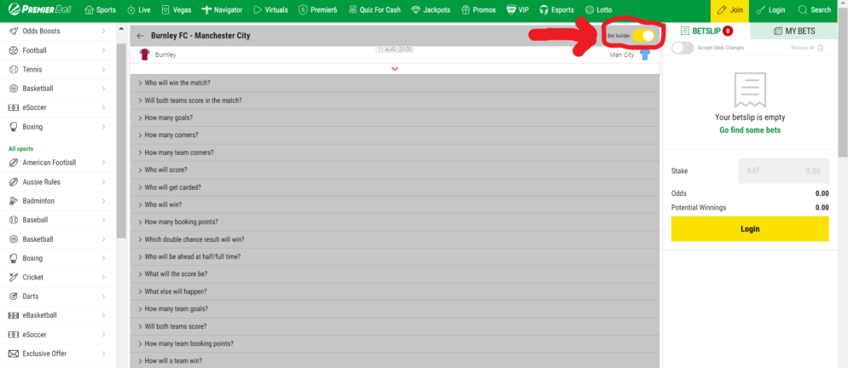Screen dimensions: 848x368
Task: Click the Man City shirt icon
Action: coord(644,55)
